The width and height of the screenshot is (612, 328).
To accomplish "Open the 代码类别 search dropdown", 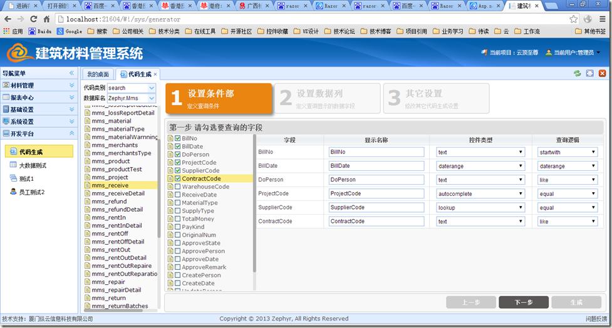I will (132, 88).
